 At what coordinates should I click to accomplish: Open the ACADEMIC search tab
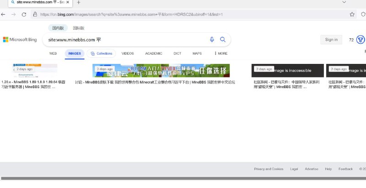154,53
